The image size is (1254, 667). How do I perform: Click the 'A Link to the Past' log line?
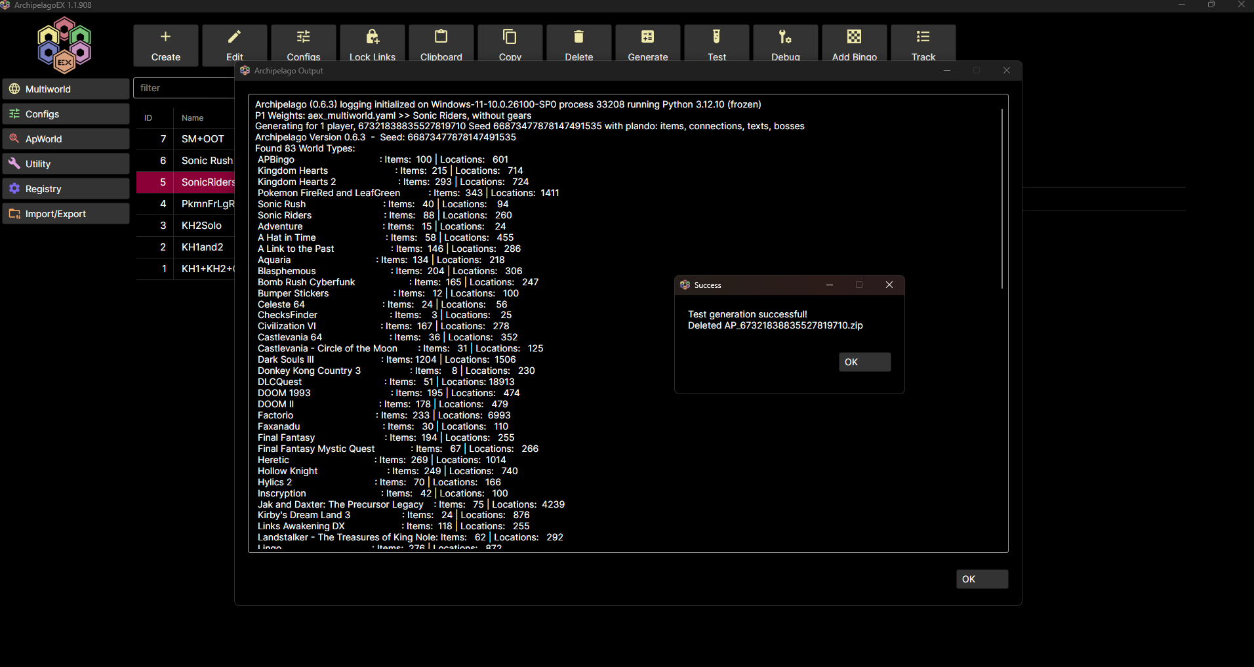[x=390, y=249]
